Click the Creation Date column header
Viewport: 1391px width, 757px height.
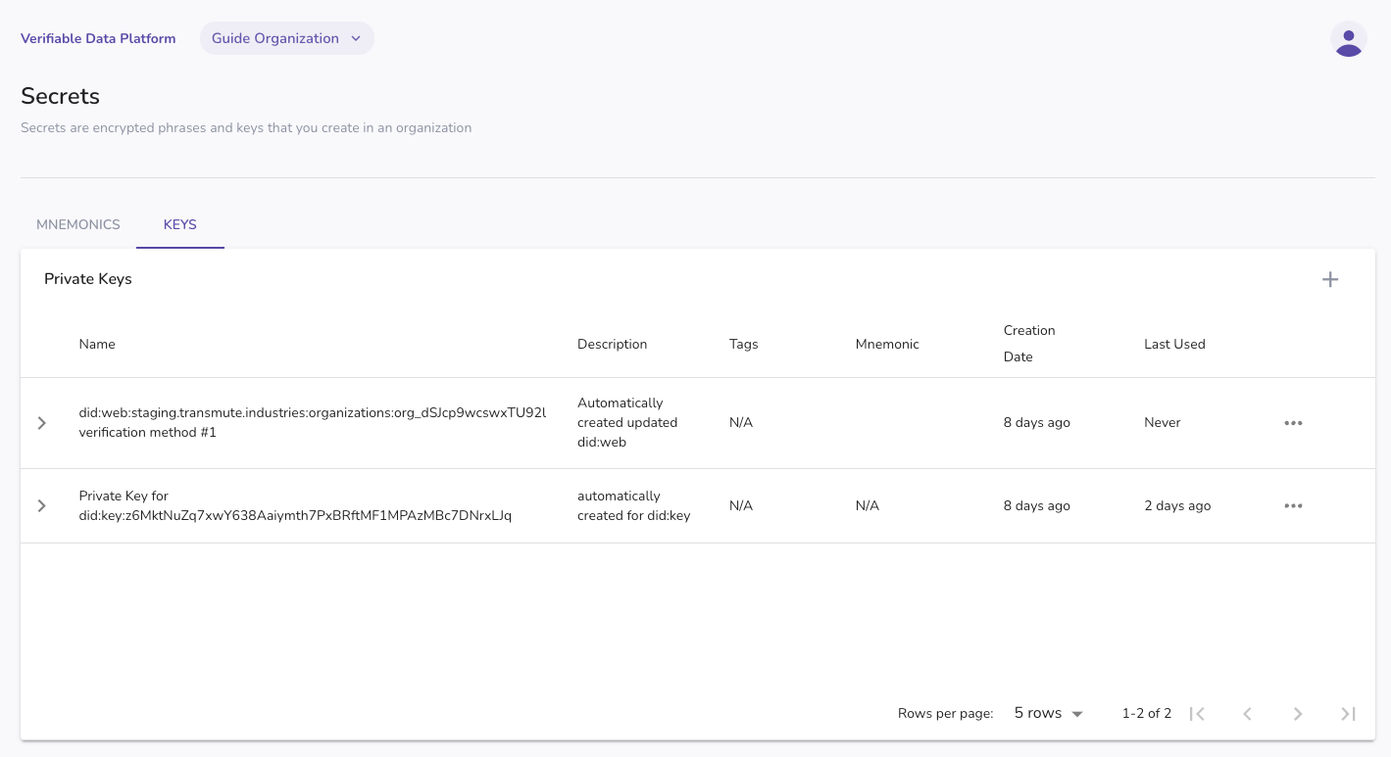(1029, 344)
